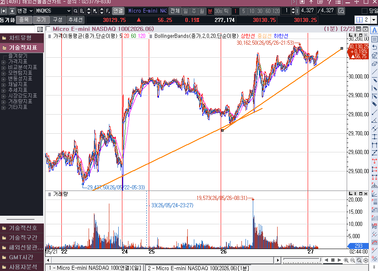
Task: Expand 가격지표 tree node
Action: [3, 62]
